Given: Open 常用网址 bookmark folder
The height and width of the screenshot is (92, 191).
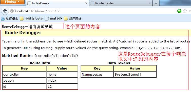Looking at the screenshot, I should 73,19.
